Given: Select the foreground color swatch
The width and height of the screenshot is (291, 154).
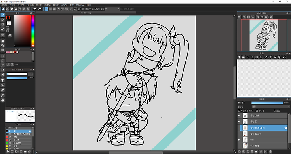Looking at the screenshot, I should [x=8, y=18].
